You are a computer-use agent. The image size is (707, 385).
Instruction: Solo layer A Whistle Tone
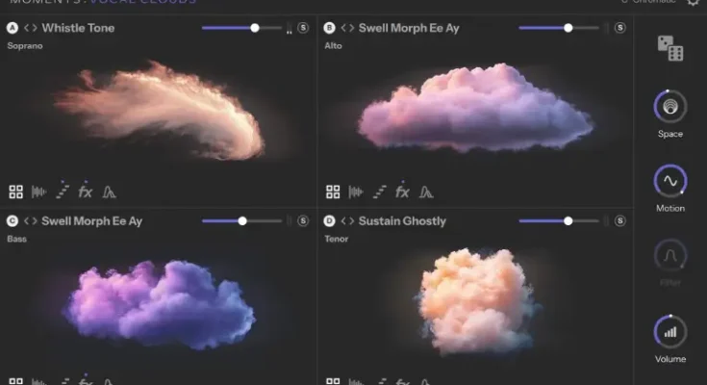point(303,28)
